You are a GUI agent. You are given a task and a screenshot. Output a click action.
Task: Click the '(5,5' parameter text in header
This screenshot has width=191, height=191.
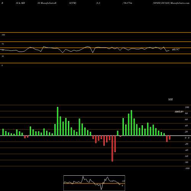pos(98,3)
